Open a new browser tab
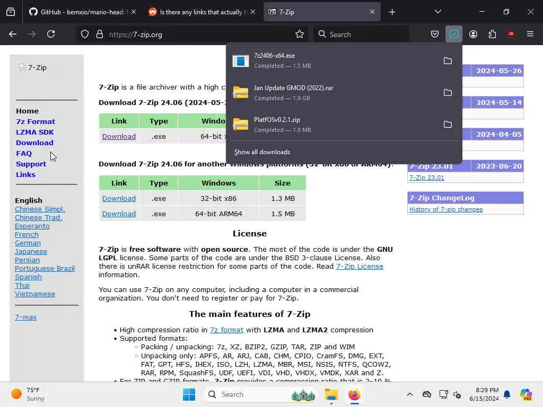This screenshot has width=543, height=407. pos(392,12)
